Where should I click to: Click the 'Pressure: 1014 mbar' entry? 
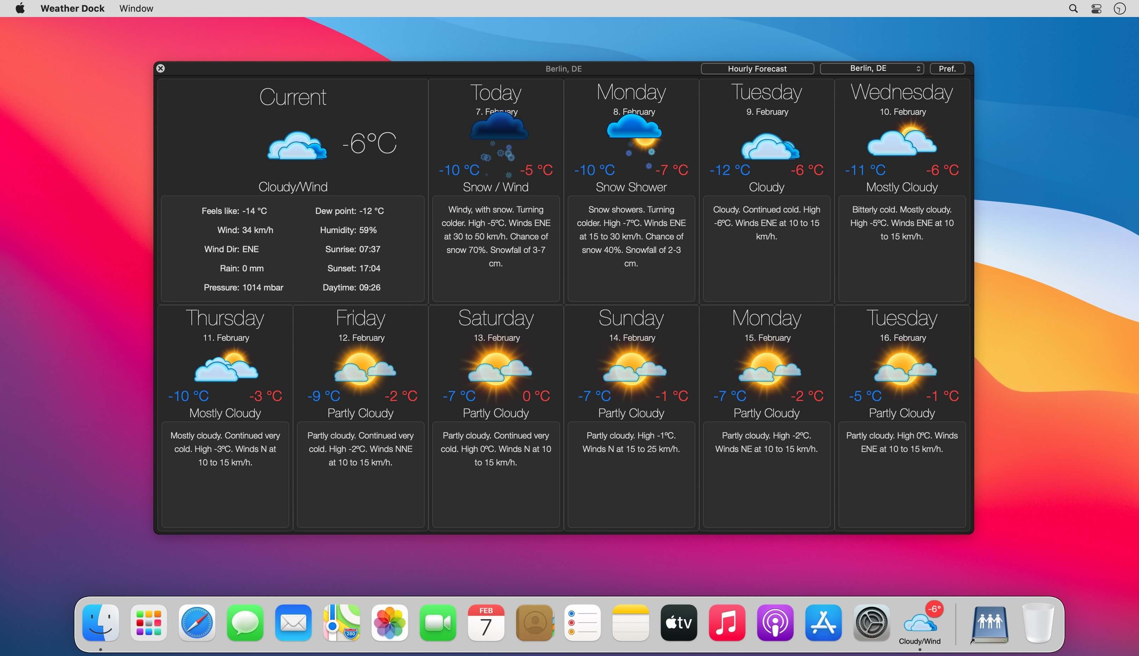[243, 288]
